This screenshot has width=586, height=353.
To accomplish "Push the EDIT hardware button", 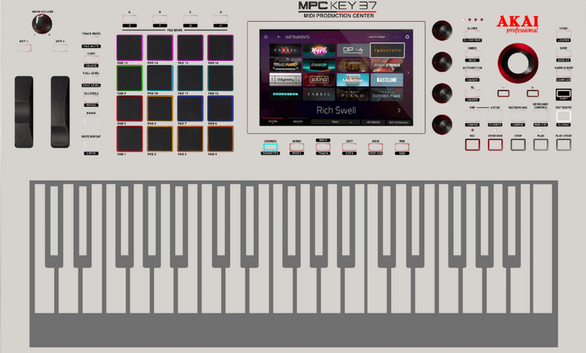I will click(x=349, y=147).
